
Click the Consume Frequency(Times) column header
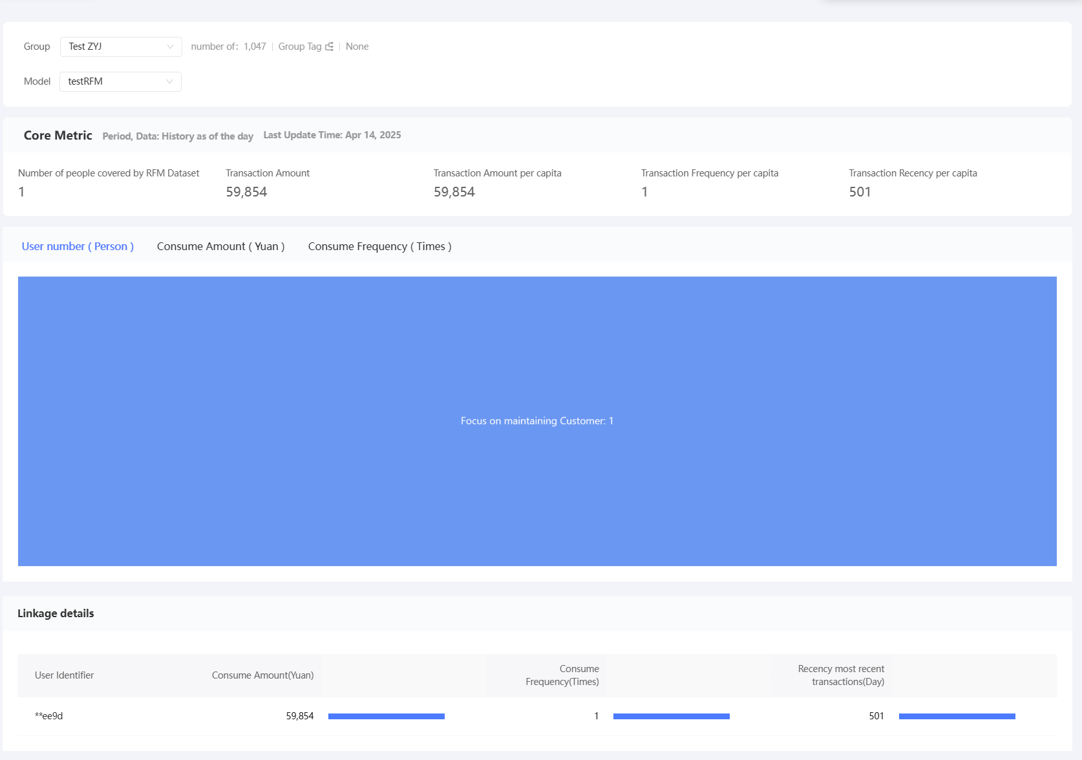click(x=562, y=675)
